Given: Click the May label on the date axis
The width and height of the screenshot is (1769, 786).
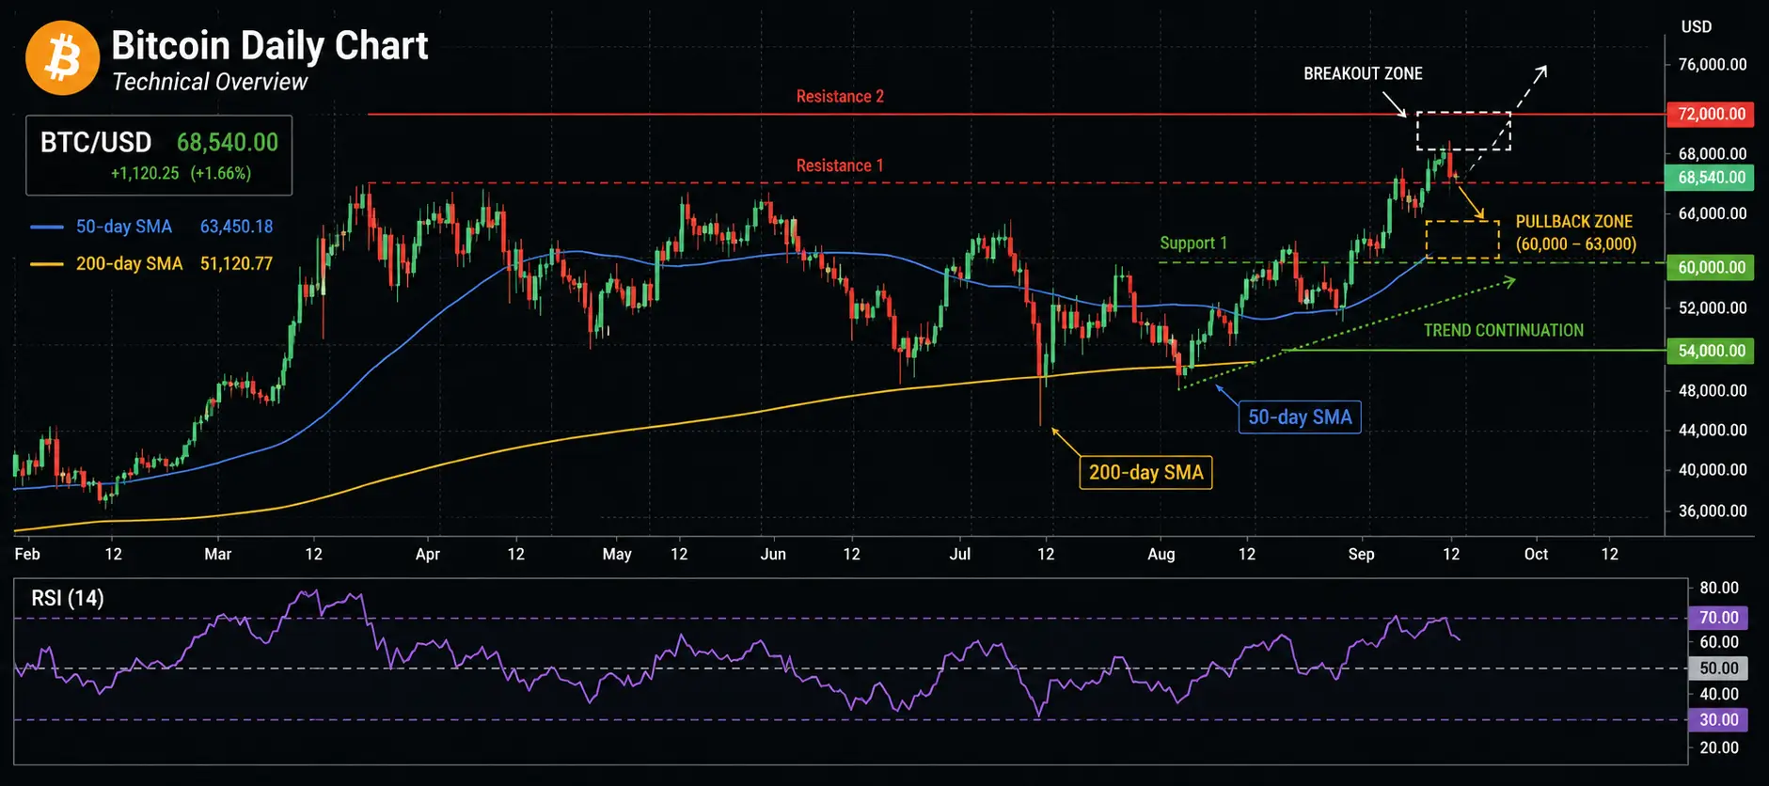Looking at the screenshot, I should 617,554.
